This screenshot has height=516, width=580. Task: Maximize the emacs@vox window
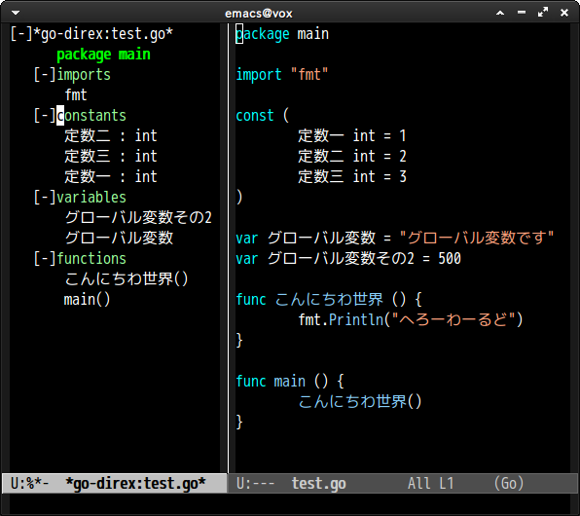(543, 13)
